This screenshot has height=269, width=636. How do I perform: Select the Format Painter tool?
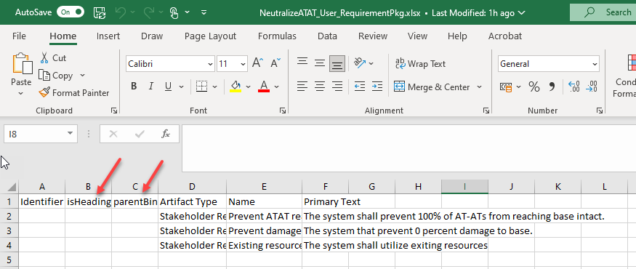click(74, 93)
